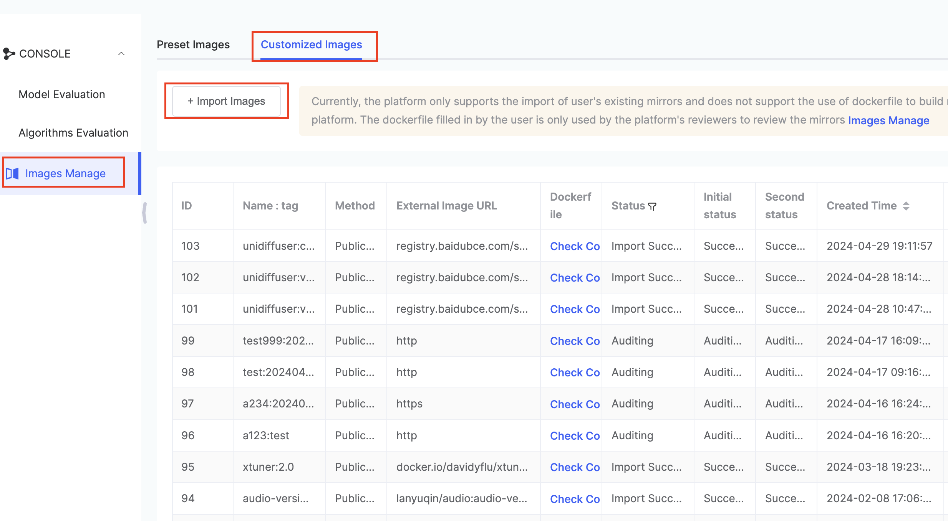
Task: Click Check Co link for ID 97
Action: (x=575, y=404)
